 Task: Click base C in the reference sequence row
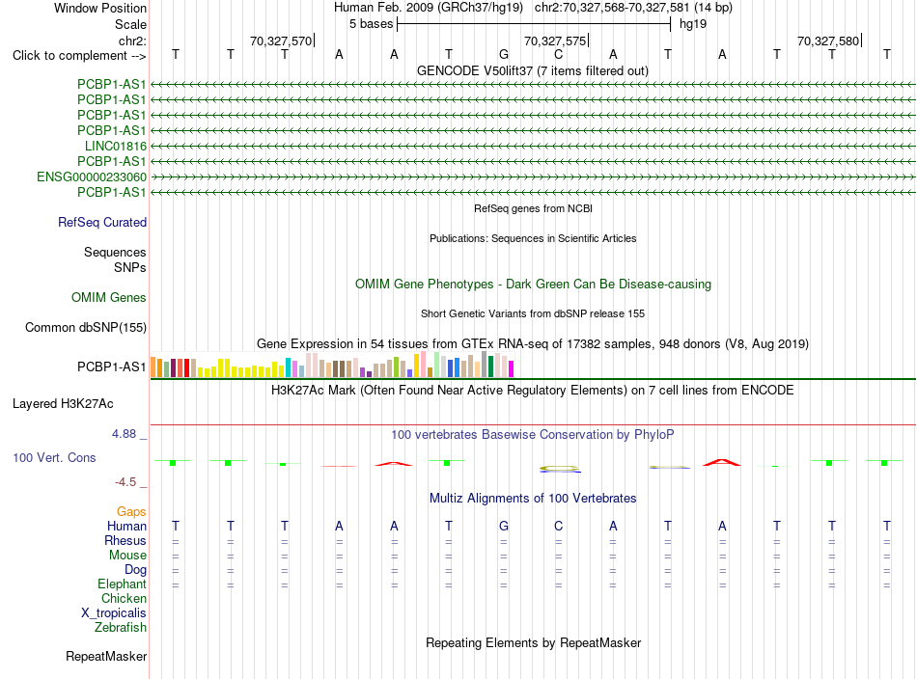click(559, 54)
